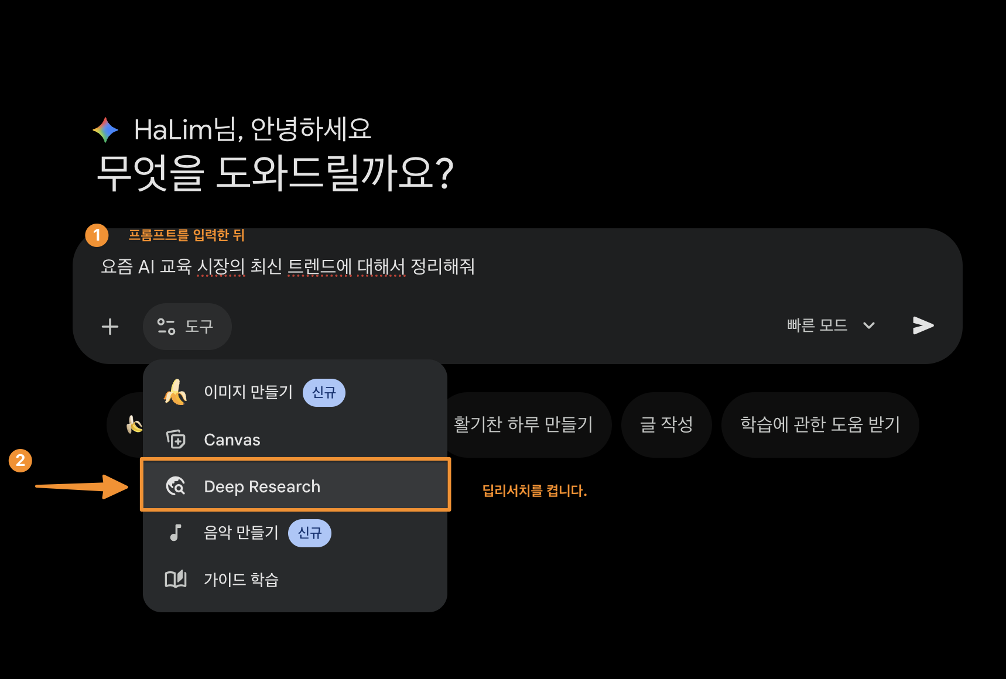Enable 이미지 만들기 mode

click(248, 392)
